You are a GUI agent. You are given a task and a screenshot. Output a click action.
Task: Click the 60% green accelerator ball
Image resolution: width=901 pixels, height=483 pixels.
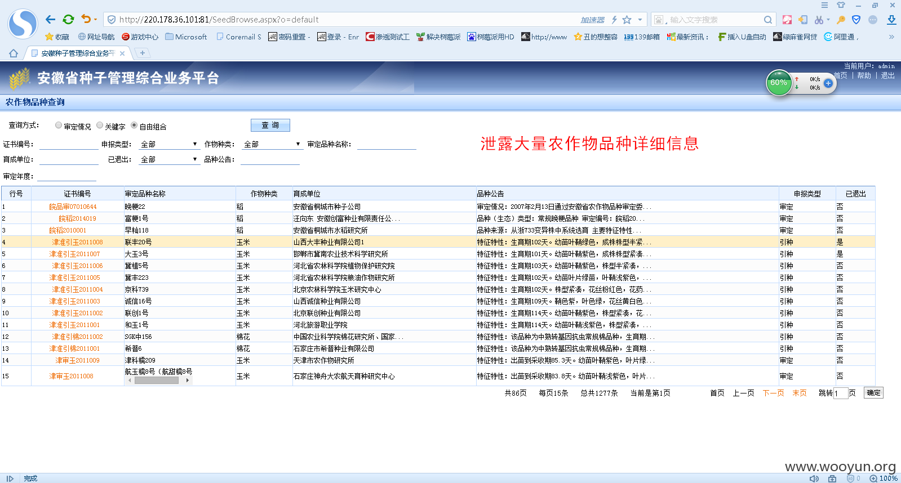point(779,83)
